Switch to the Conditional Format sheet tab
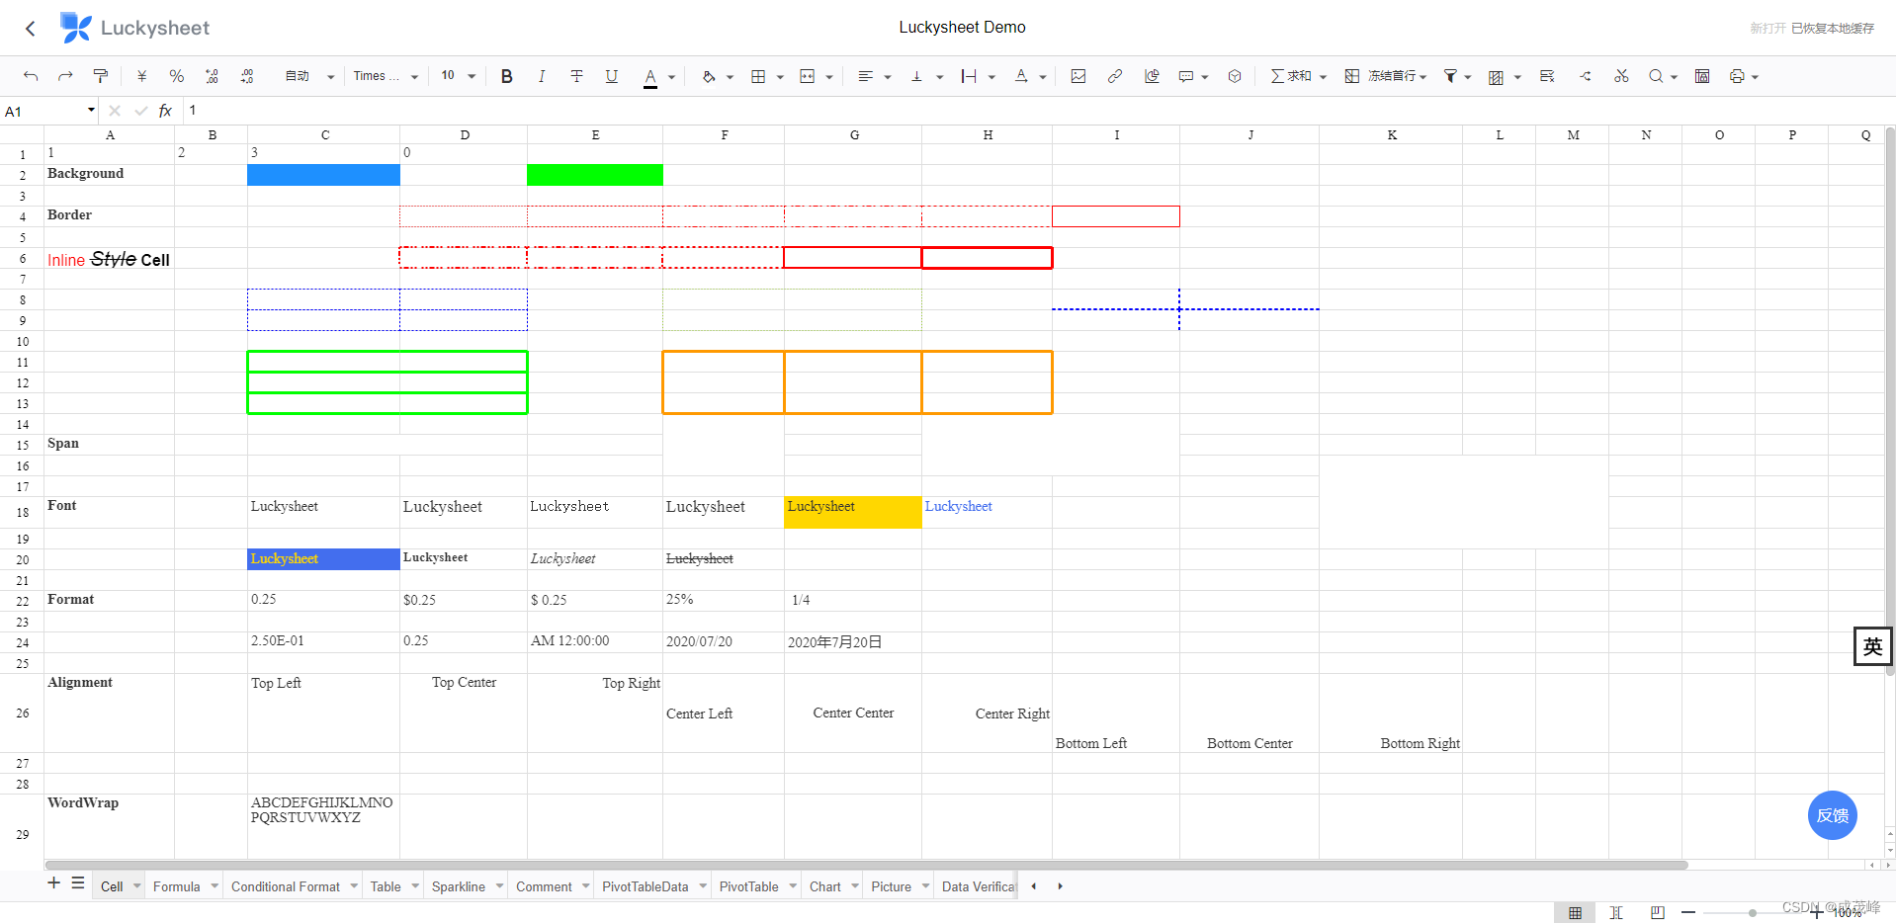The height and width of the screenshot is (923, 1896). click(286, 886)
